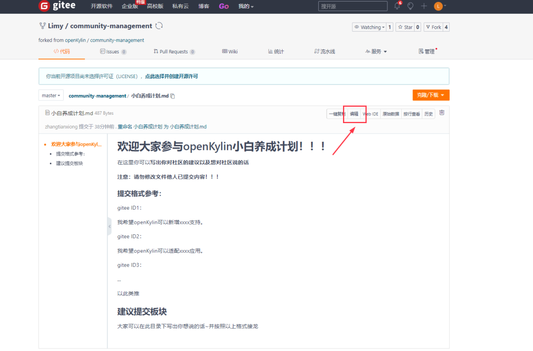This screenshot has height=351, width=533.
Task: Open the 统计 tab
Action: [x=276, y=51]
